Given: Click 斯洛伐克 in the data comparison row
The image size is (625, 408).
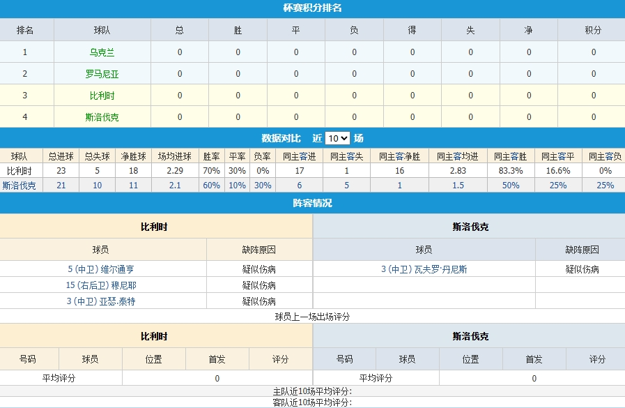Looking at the screenshot, I should coord(19,186).
